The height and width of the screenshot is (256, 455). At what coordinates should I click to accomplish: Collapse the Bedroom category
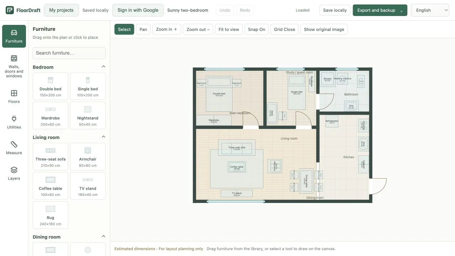[x=103, y=67]
